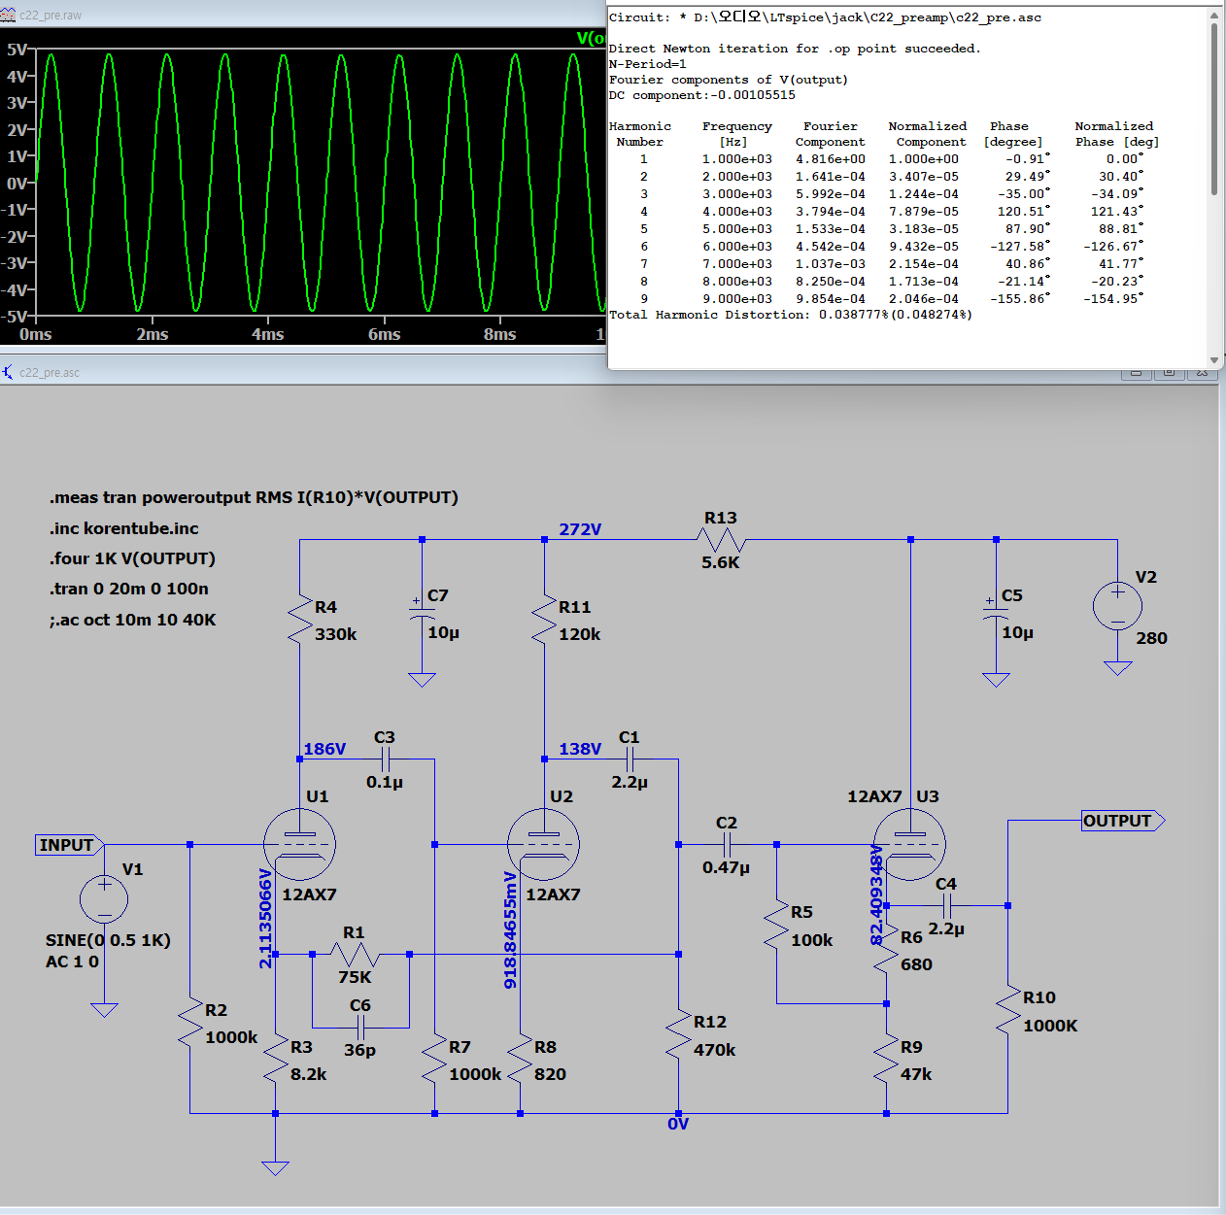
Task: Click the 5V label on waveform axis
Action: [17, 49]
